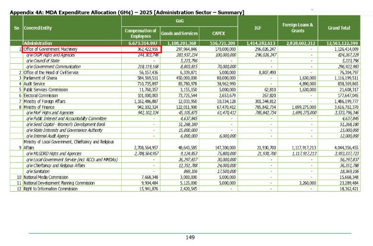Select 'o/w Chieftaincy and Religious Affairs' label
Image resolution: width=373 pixels, height=246 pixels.
[x=56, y=165]
